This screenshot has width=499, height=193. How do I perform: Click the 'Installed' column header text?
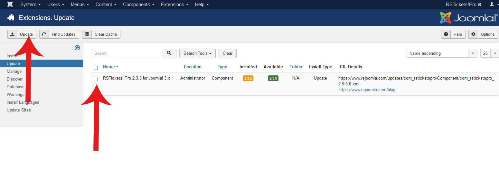(248, 67)
